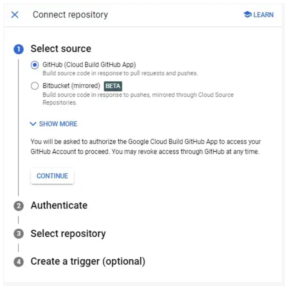This screenshot has width=285, height=286.
Task: Click the step 1 number circle
Action: click(18, 49)
